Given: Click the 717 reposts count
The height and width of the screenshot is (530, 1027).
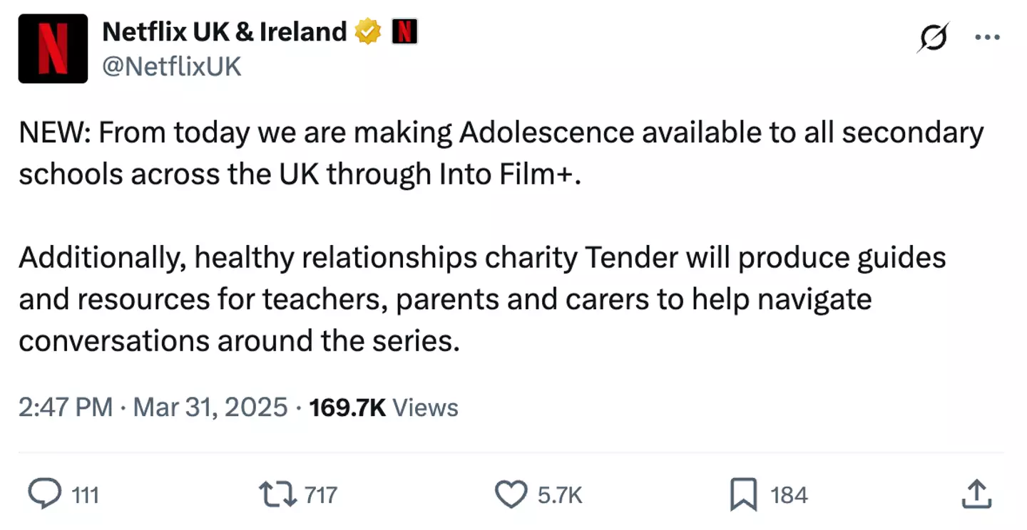Looking at the screenshot, I should 320,494.
